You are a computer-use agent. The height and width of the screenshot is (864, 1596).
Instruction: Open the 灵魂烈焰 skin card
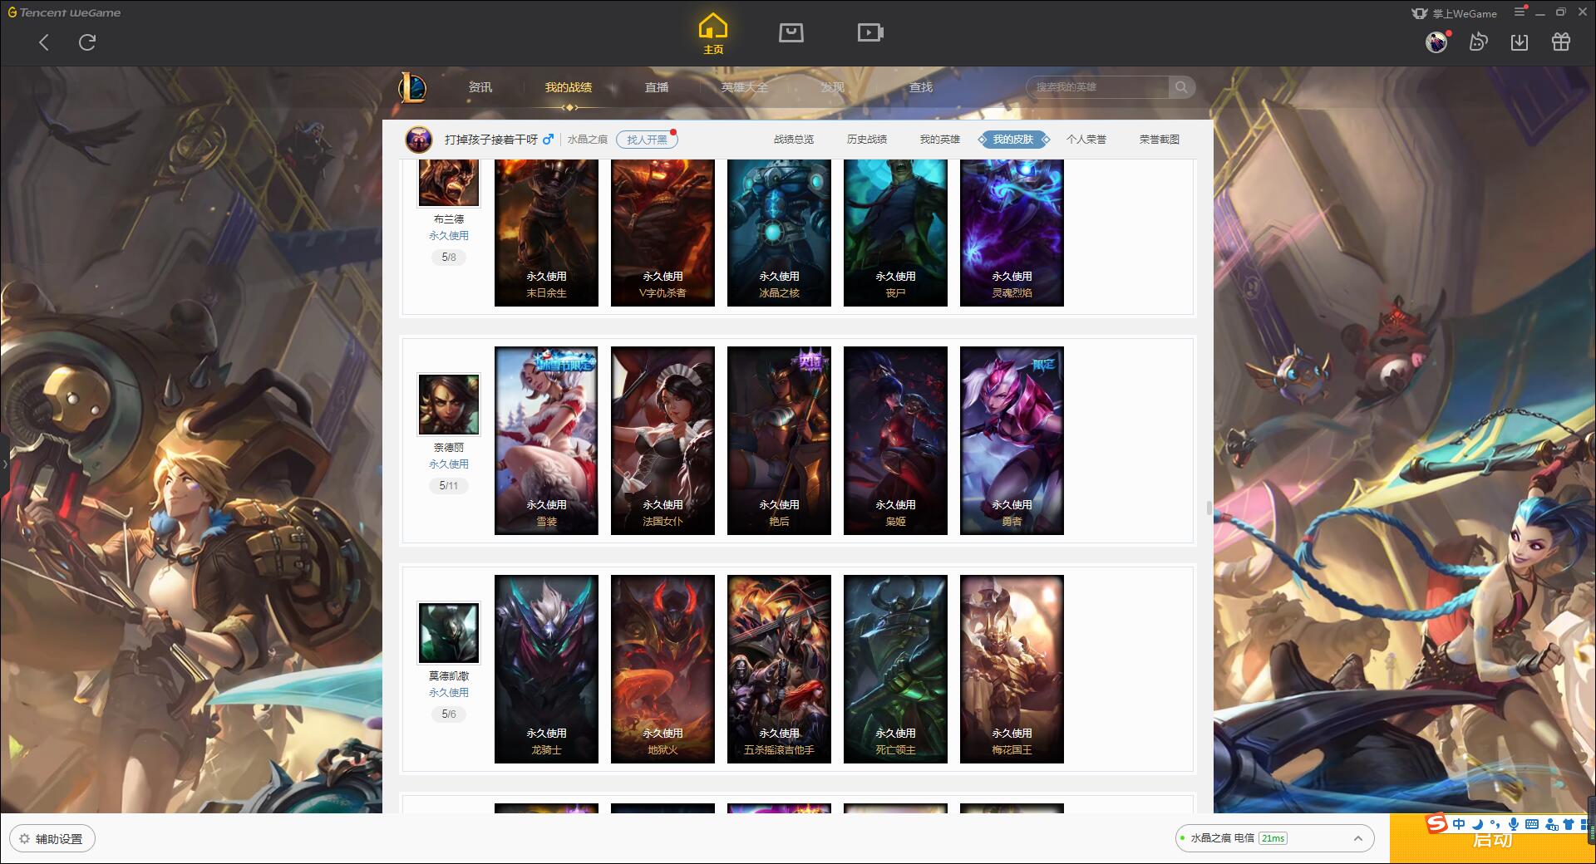pos(1012,233)
